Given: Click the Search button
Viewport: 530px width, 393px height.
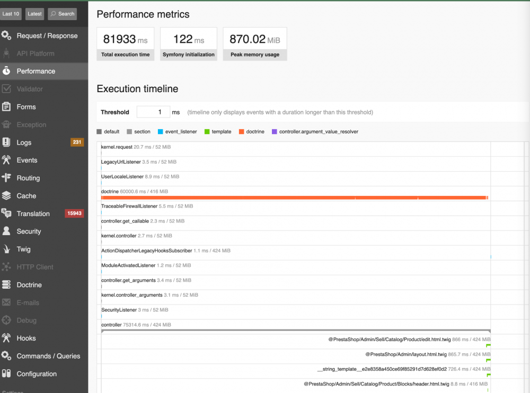Looking at the screenshot, I should click(62, 14).
